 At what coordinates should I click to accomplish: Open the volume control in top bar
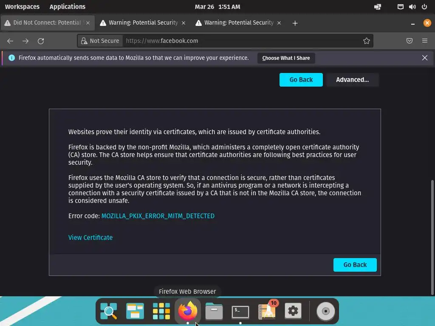pyautogui.click(x=412, y=7)
